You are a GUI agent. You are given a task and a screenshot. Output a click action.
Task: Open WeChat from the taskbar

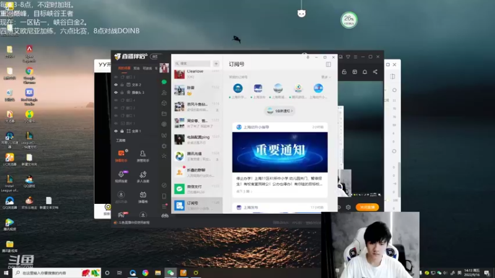point(171,272)
